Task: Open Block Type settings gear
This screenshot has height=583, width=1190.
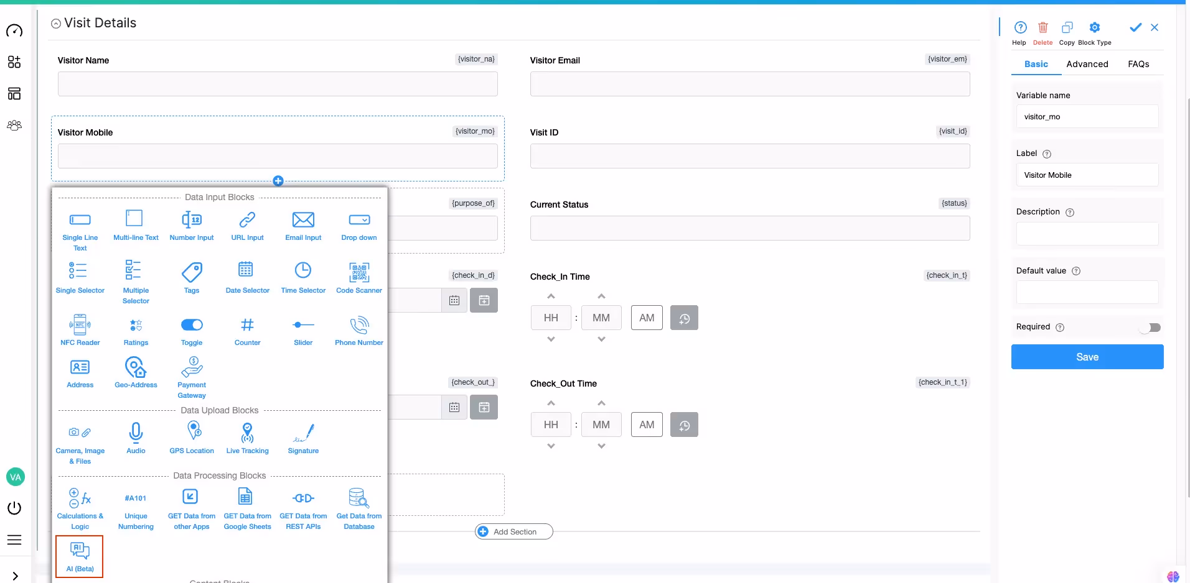Action: click(x=1096, y=28)
